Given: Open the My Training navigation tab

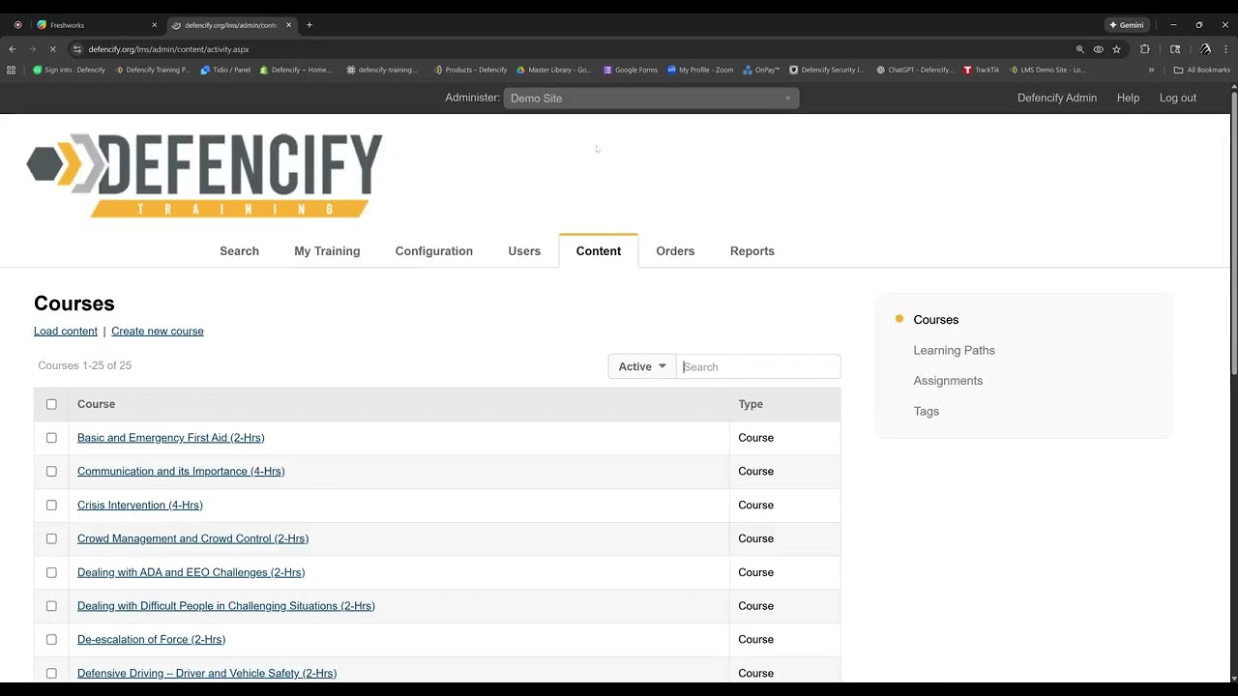Looking at the screenshot, I should (x=327, y=251).
